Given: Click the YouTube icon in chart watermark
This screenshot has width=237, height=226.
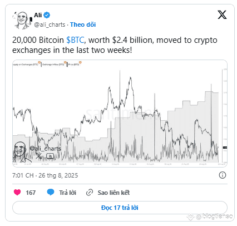Looking at the screenshot, I should pos(50,156).
